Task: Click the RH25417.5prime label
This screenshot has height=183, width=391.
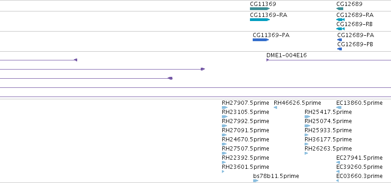Action: pos(328,112)
